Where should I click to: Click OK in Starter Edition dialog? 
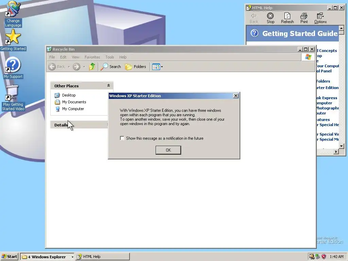[x=168, y=150]
